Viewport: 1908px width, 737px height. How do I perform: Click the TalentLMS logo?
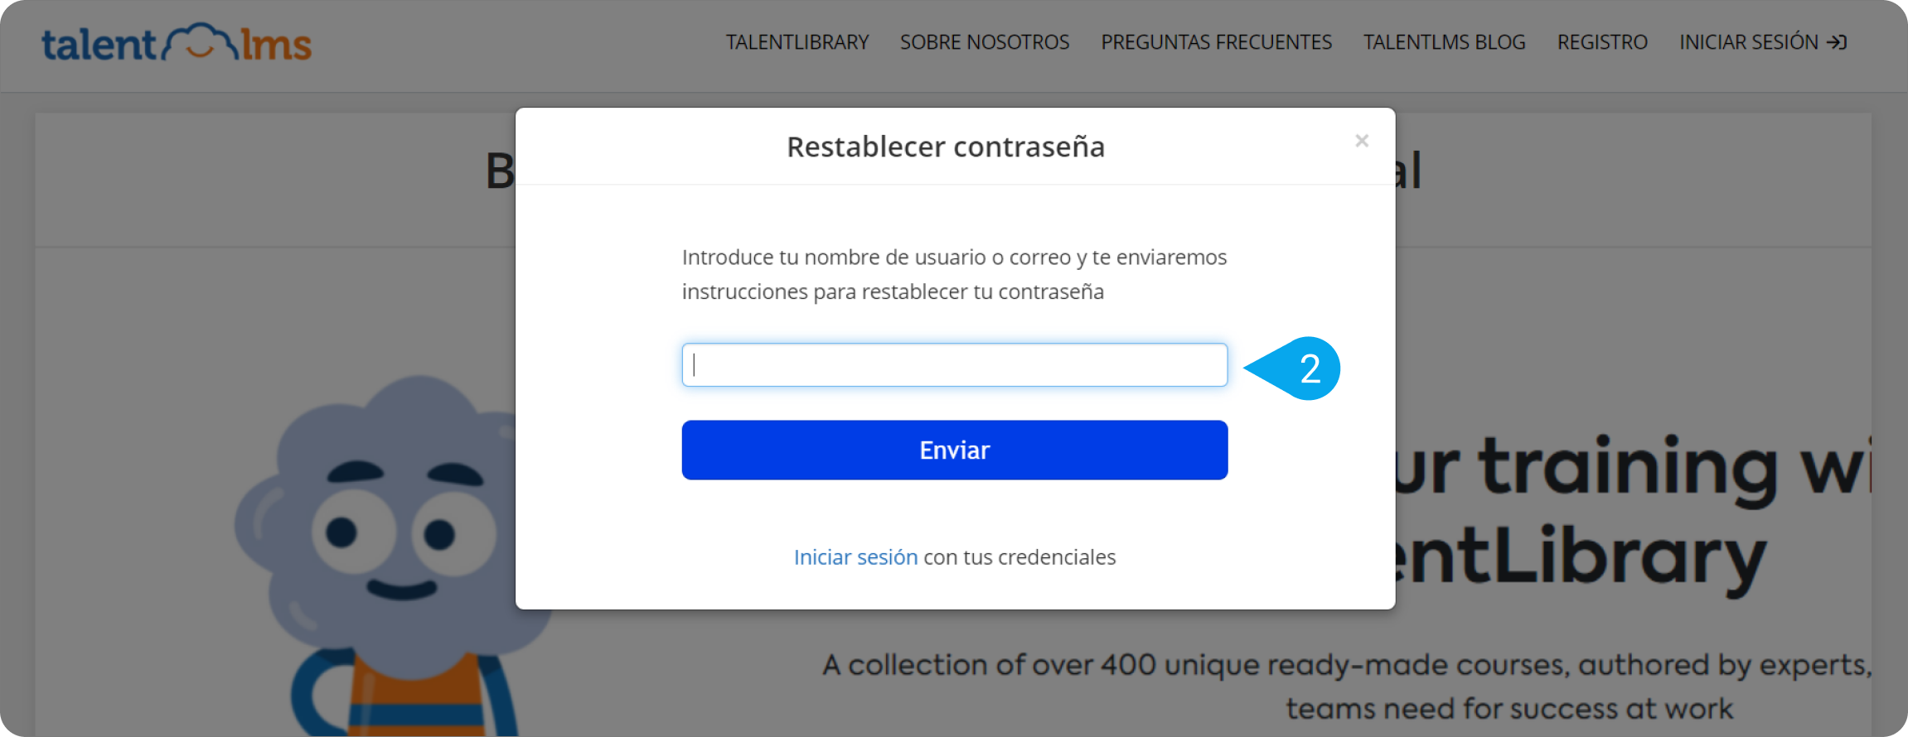177,43
